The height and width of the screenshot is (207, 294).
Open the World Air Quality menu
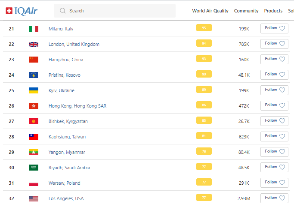coord(210,11)
